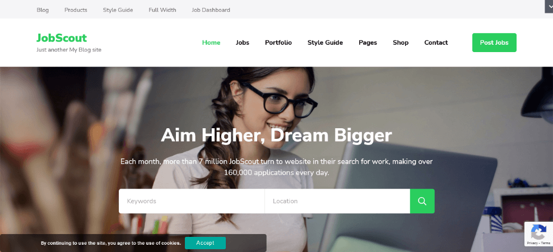Screen dimensions: 553x252
Task: Open Full Width link in top bar
Action: click(162, 10)
